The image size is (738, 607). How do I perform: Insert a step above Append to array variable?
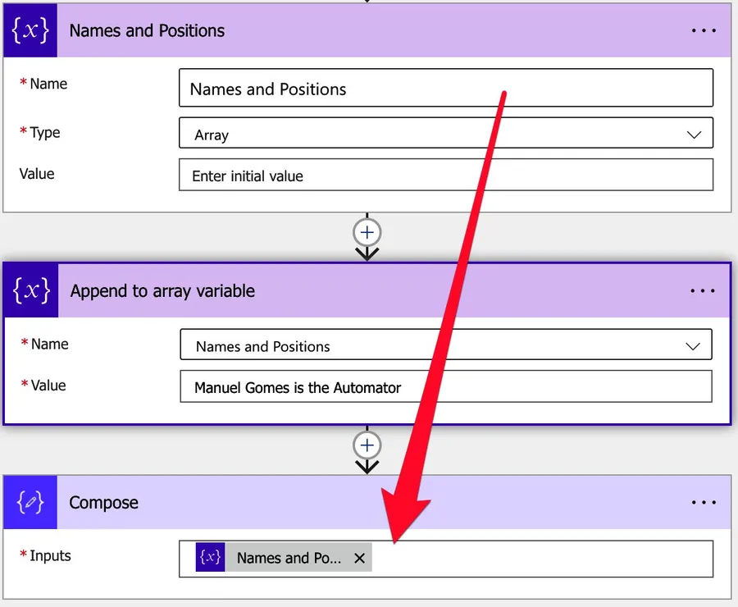point(367,233)
